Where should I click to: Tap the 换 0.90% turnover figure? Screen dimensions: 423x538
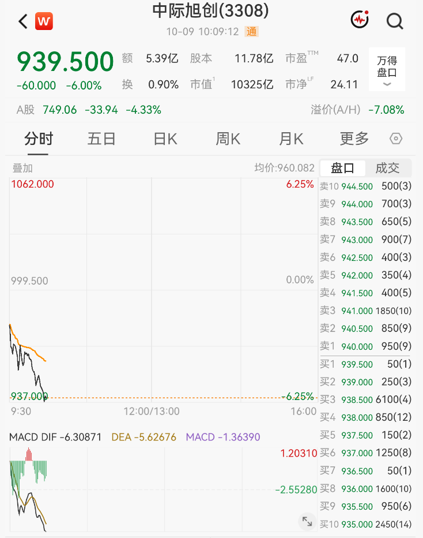coord(150,84)
